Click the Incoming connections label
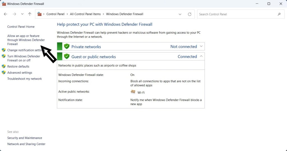 (73, 81)
